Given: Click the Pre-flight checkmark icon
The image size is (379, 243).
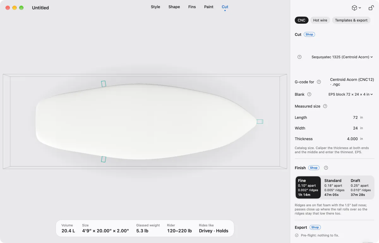Looking at the screenshot, I should click(297, 235).
